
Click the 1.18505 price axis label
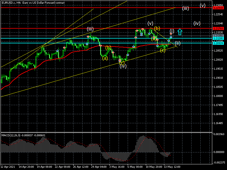coord(218,87)
